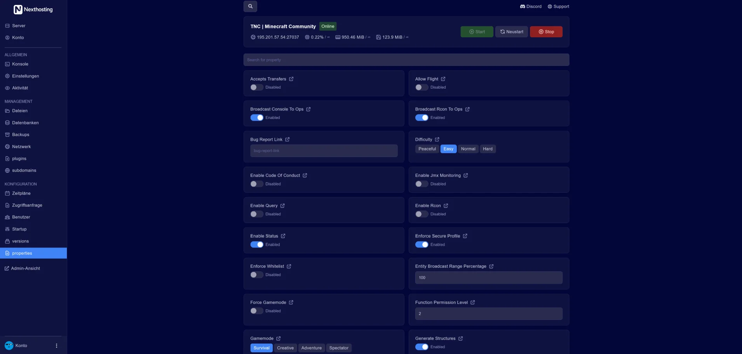Open external link icon beside Difficulty
This screenshot has width=742, height=354.
click(x=437, y=140)
